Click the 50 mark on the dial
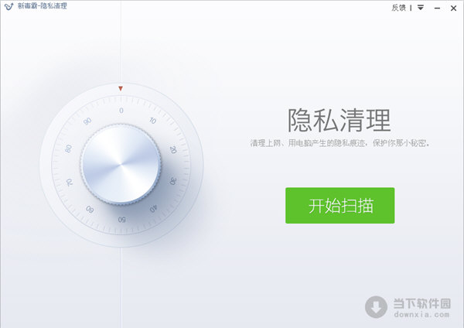 click(122, 220)
